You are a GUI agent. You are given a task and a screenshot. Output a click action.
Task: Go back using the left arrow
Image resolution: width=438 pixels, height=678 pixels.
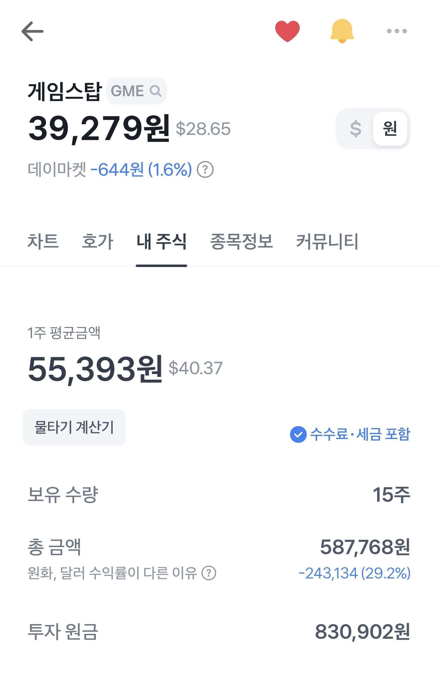coord(32,31)
